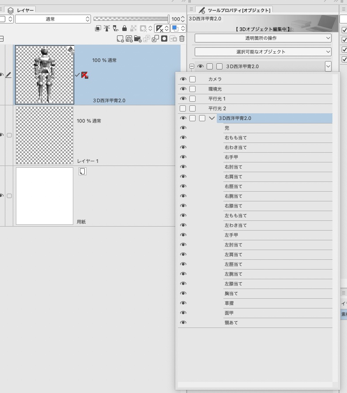
Task: Create a new layer folder
Action: pos(138,39)
